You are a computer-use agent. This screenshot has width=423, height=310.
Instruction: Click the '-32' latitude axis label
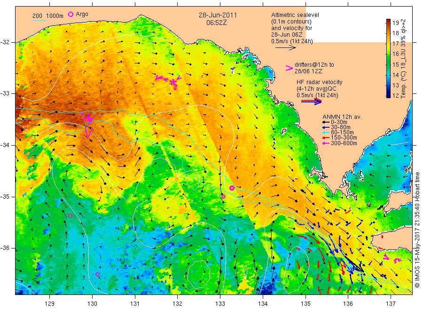click(5, 42)
